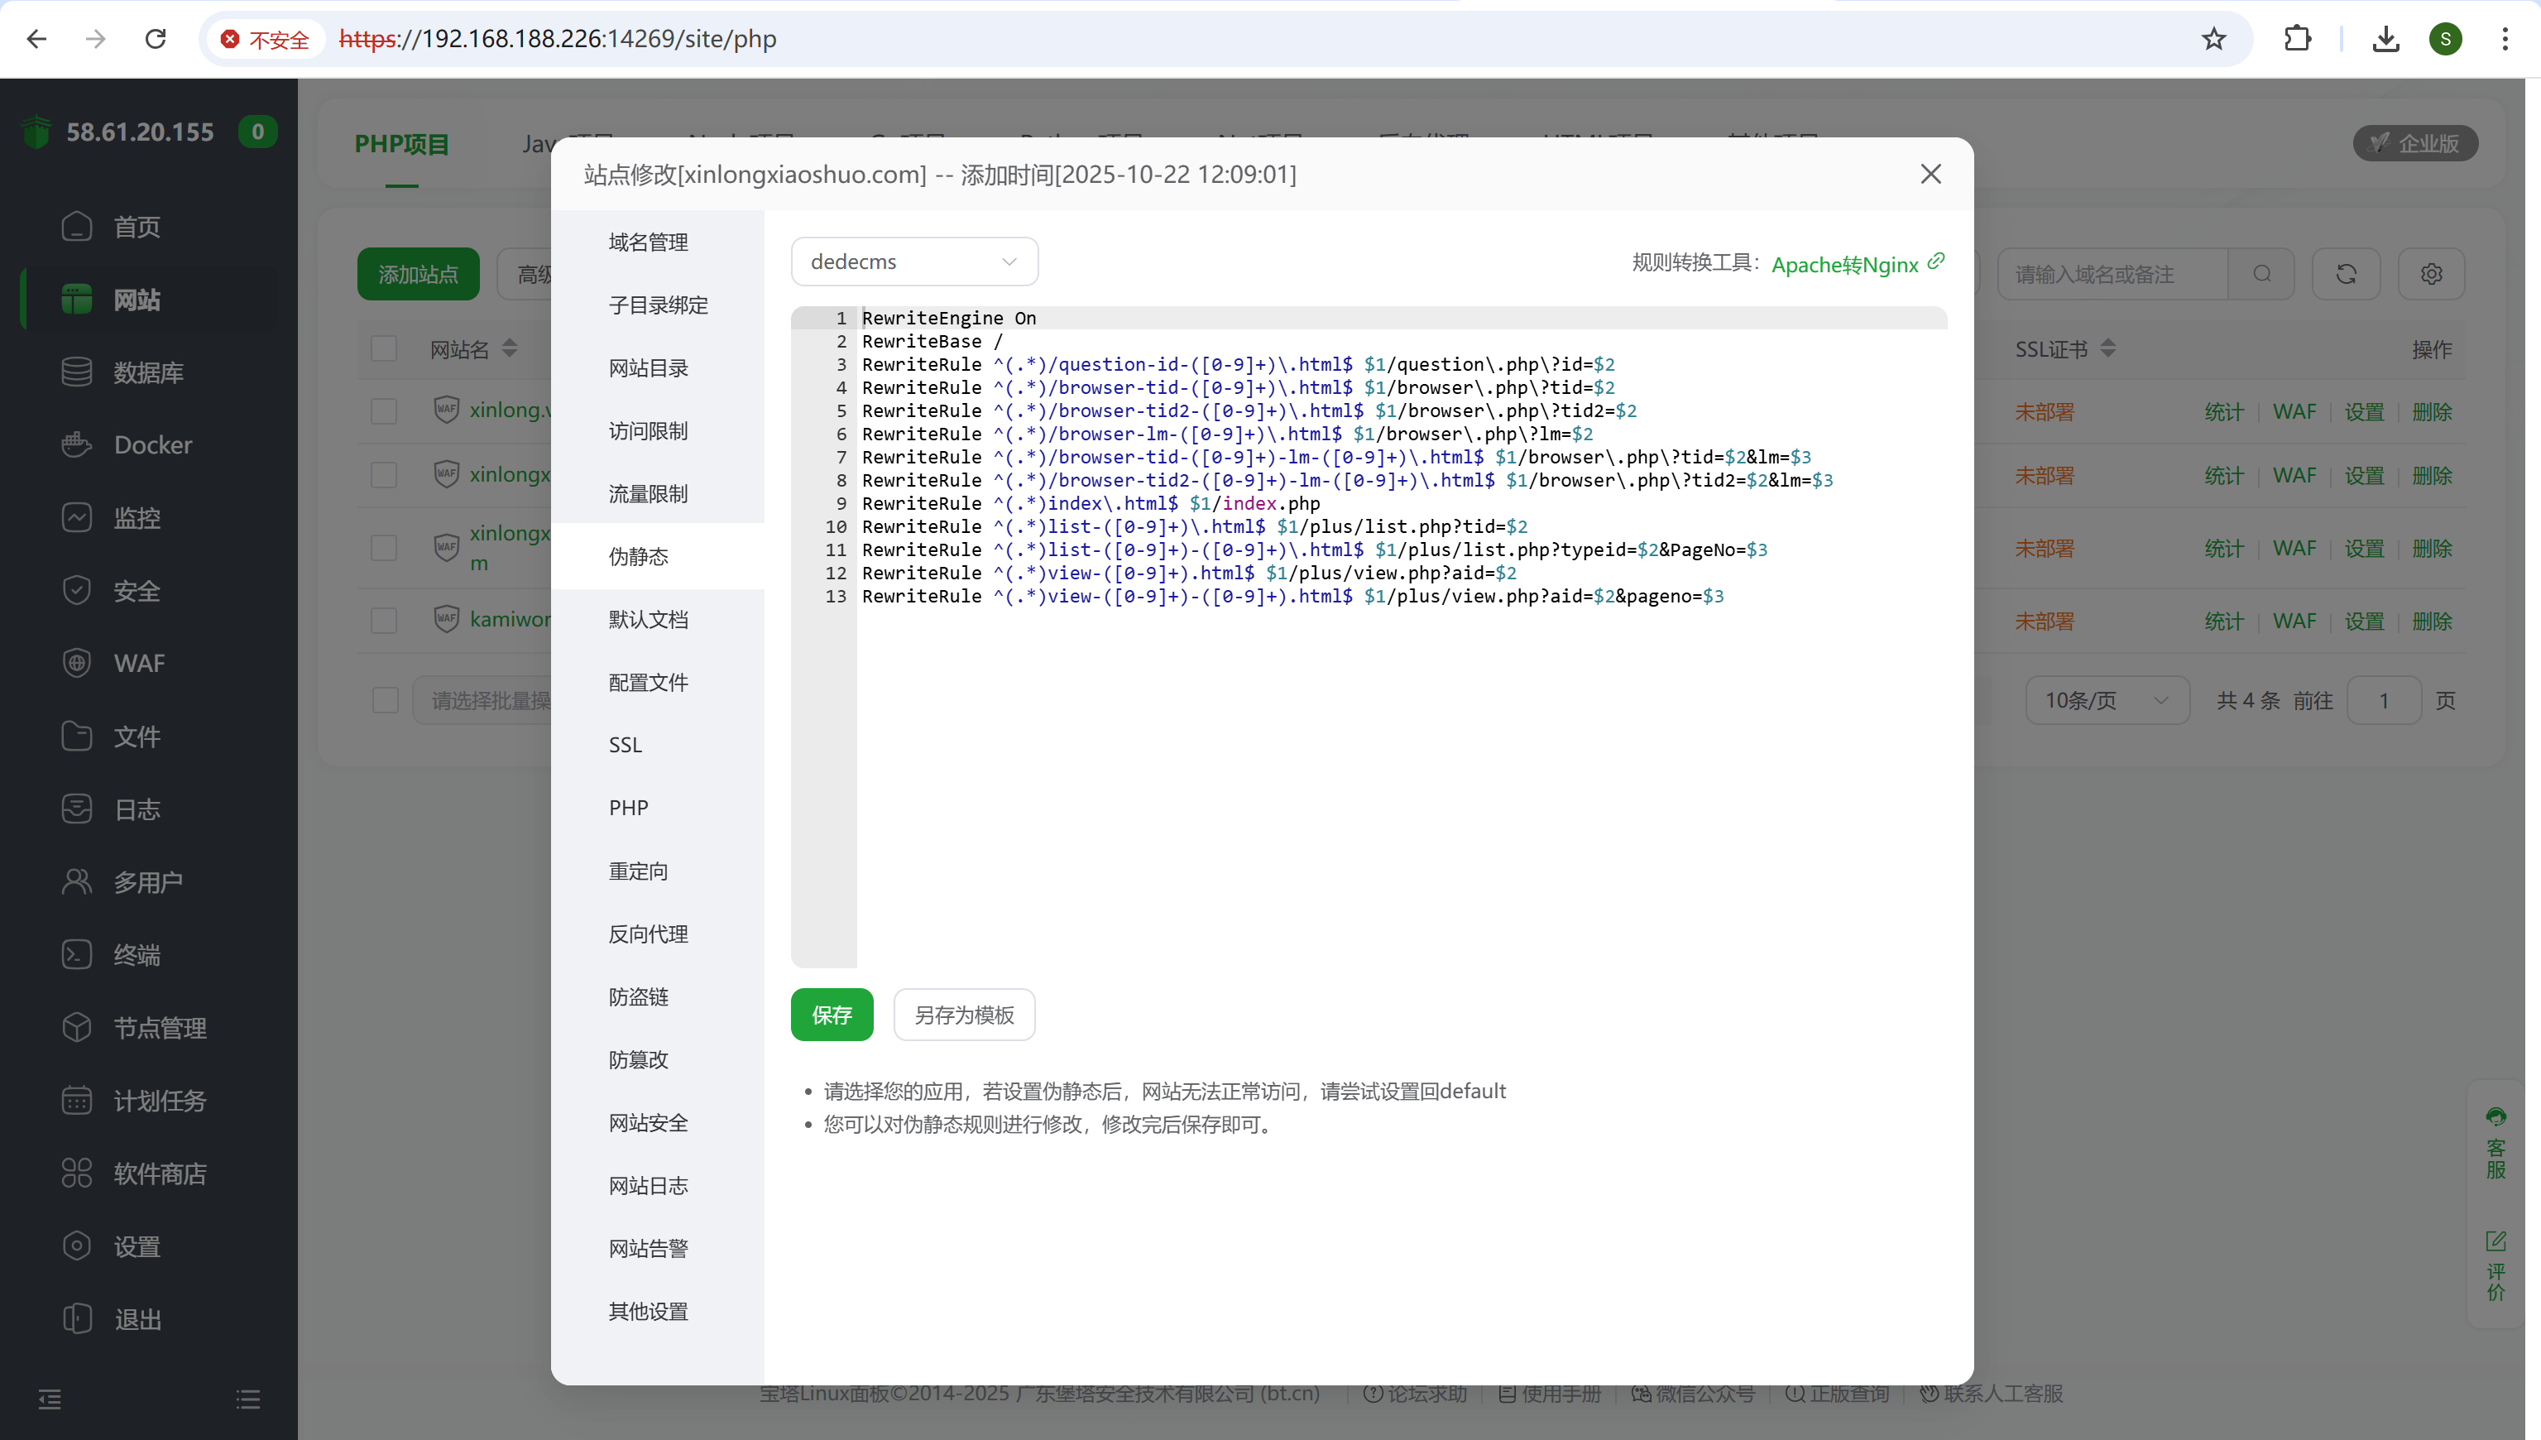Open the dedecms rewrite template dropdown
Viewport: 2541px width, 1440px height.
(913, 262)
